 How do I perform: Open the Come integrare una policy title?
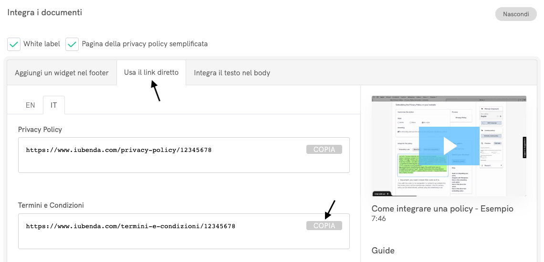click(x=442, y=209)
